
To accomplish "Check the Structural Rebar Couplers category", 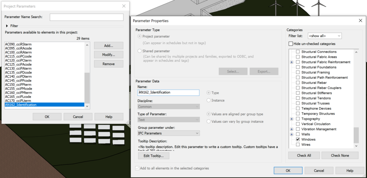I will click(298, 88).
